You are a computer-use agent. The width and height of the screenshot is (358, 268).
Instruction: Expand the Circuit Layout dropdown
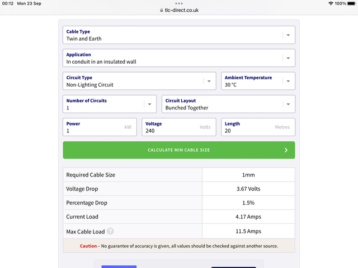tap(228, 104)
